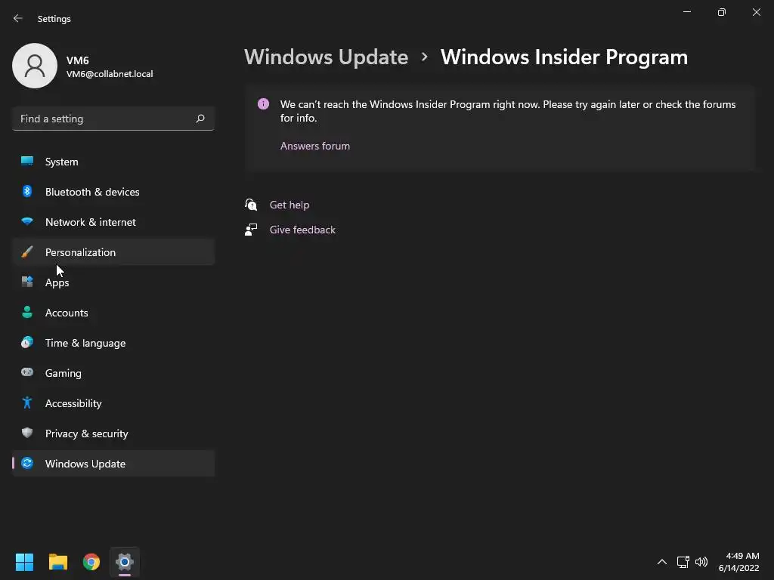Viewport: 774px width, 580px height.
Task: Click the Time & language clock icon
Action: point(27,342)
